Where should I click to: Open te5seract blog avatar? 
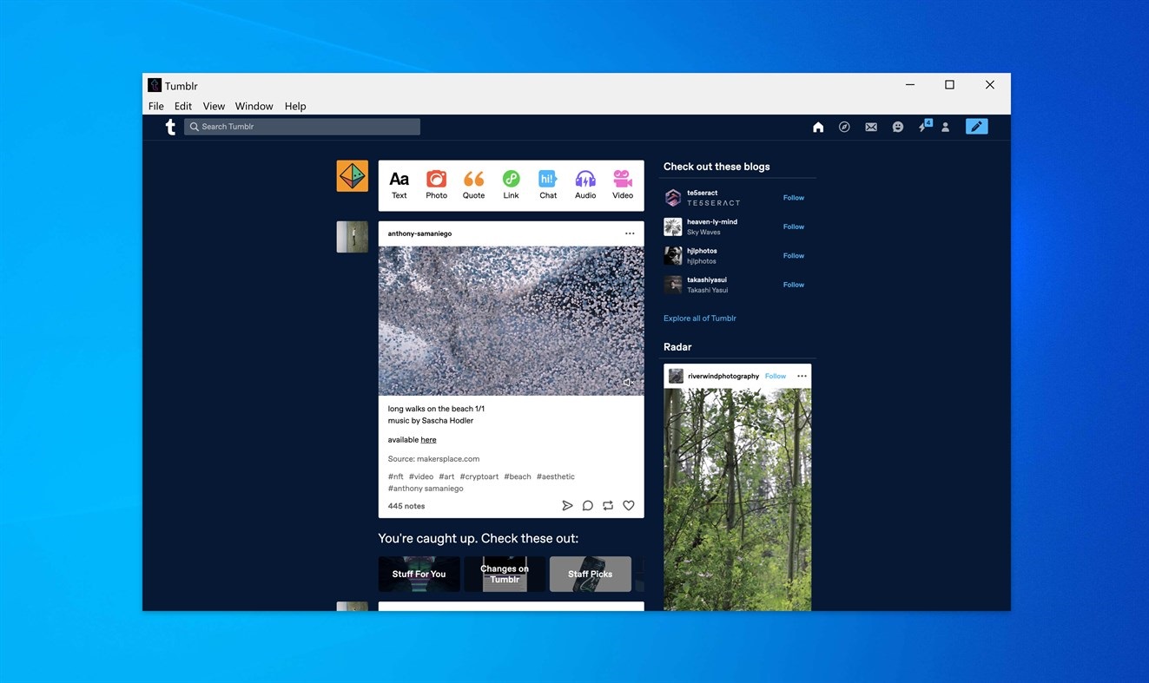[673, 198]
